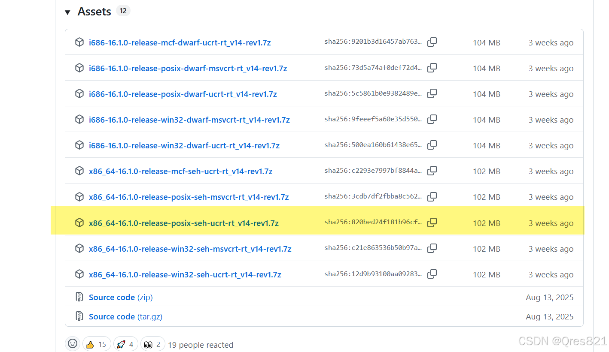Click the archive icon beside Source code (tar.gz)
This screenshot has height=352, width=609.
pyautogui.click(x=79, y=316)
